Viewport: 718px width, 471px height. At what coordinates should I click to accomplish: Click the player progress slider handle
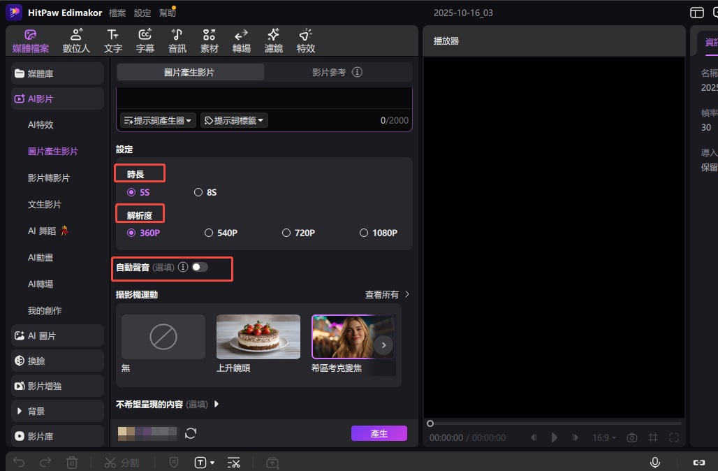point(430,423)
